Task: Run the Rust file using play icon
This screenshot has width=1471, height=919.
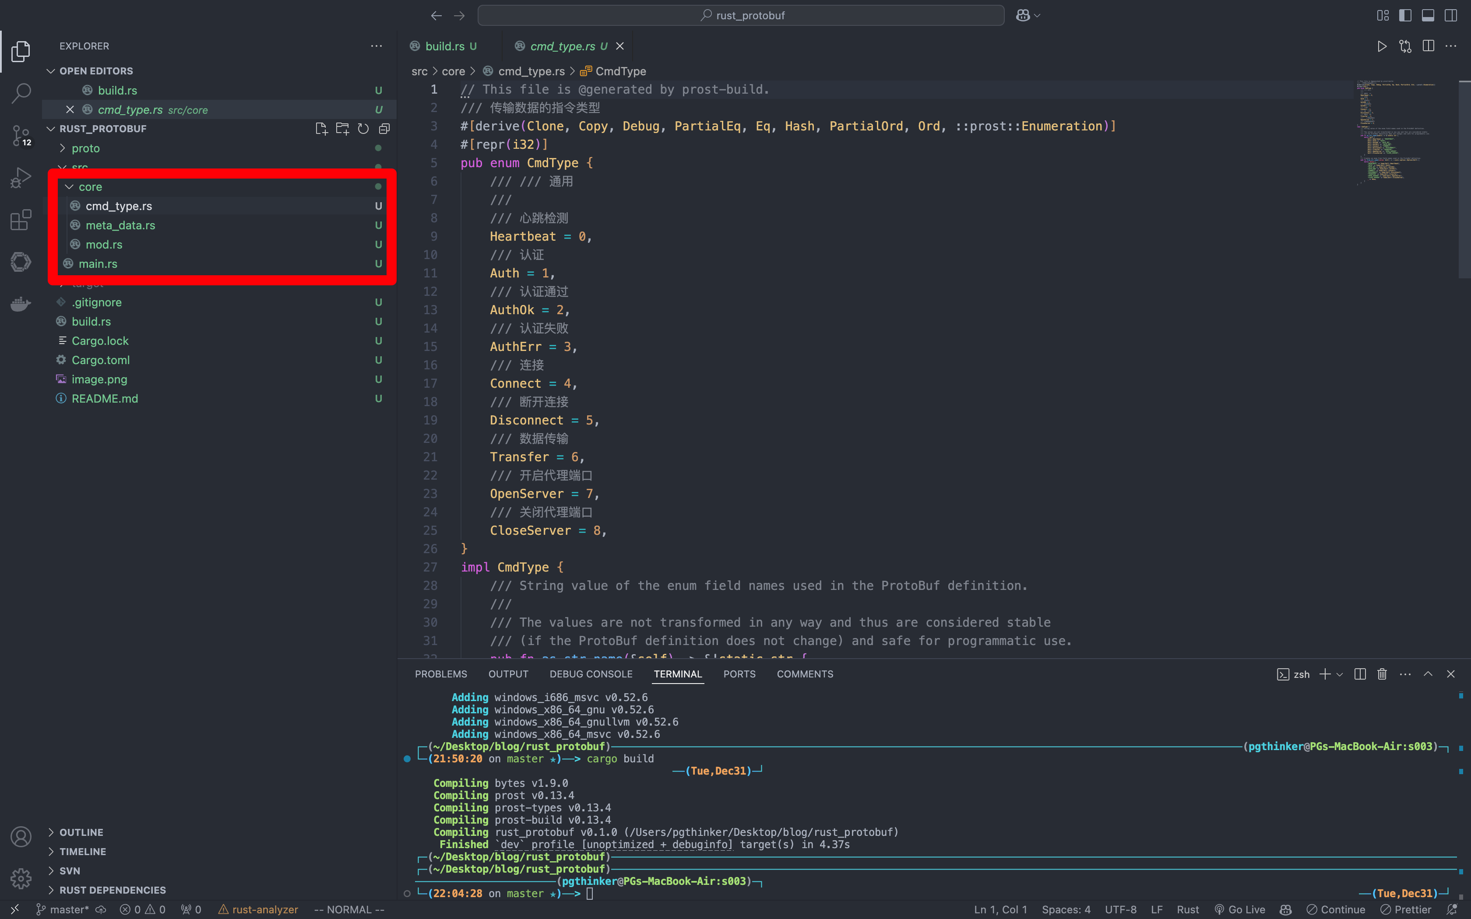Action: 1382,46
